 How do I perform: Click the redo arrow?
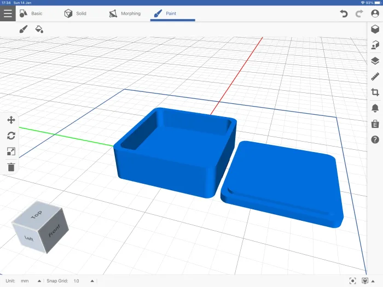click(x=359, y=14)
